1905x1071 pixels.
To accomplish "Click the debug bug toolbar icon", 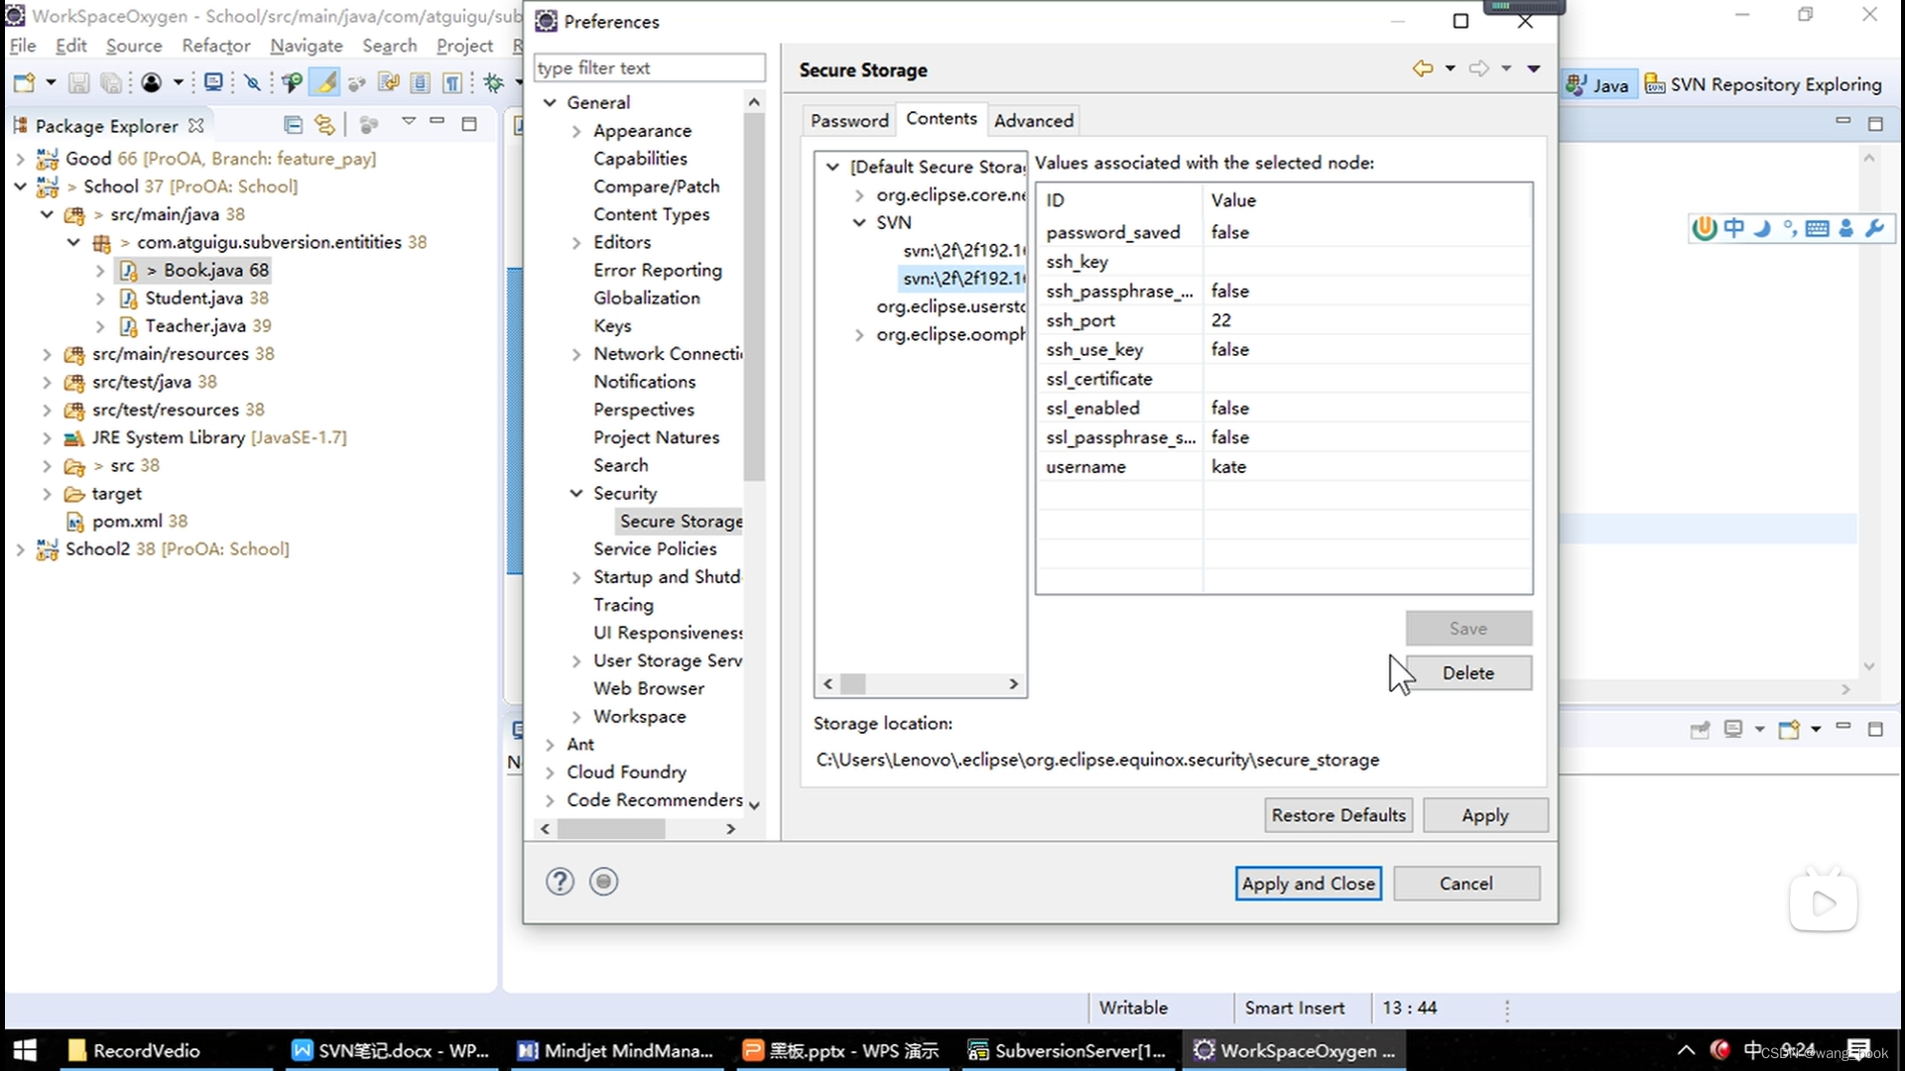I will click(493, 83).
